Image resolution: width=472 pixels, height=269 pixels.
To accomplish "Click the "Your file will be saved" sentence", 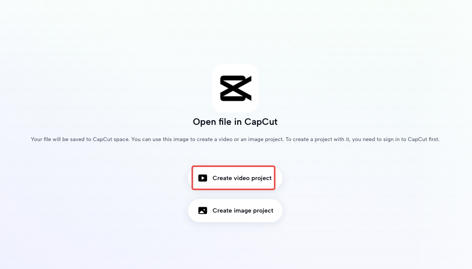I will [x=80, y=140].
